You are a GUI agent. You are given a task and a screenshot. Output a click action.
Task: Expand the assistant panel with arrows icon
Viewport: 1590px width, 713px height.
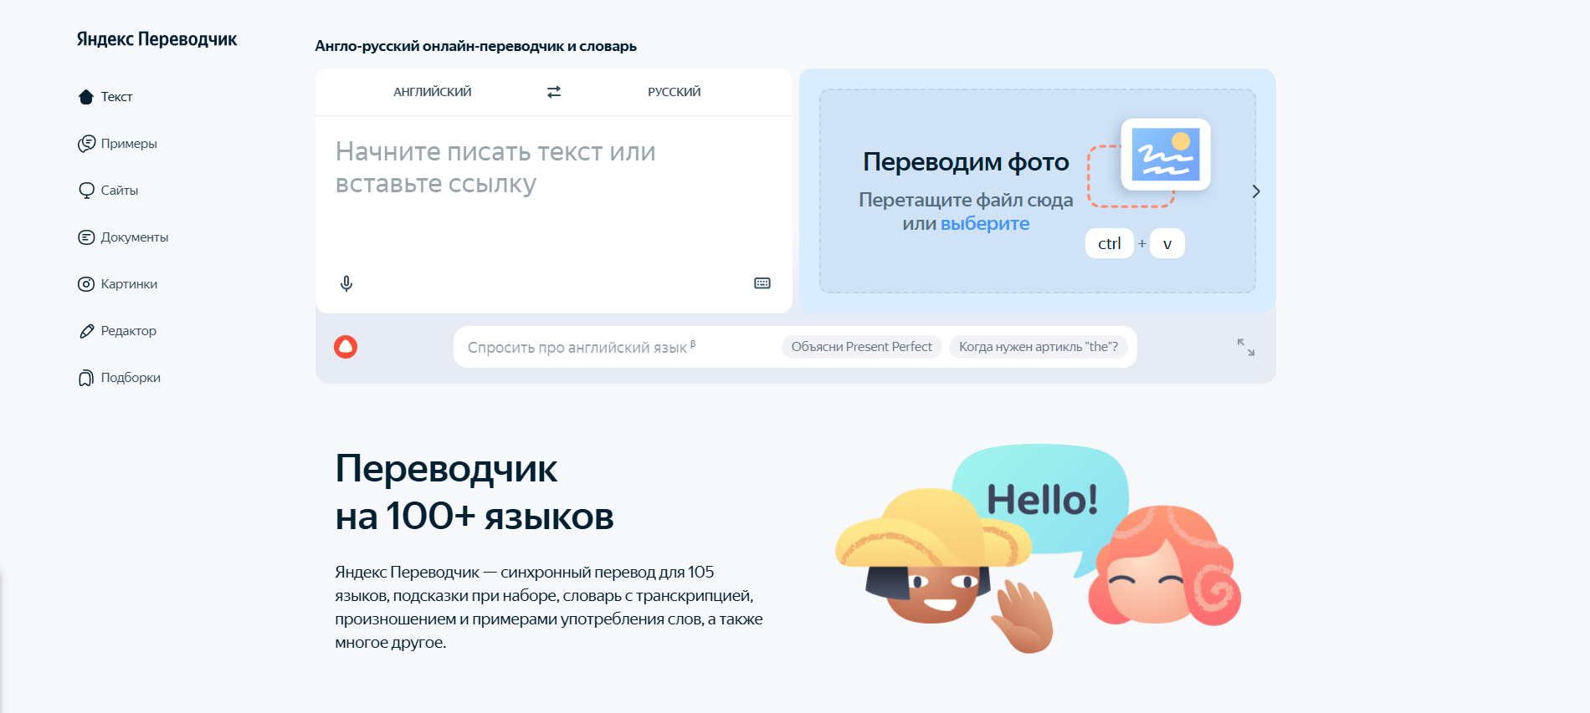[x=1246, y=347]
